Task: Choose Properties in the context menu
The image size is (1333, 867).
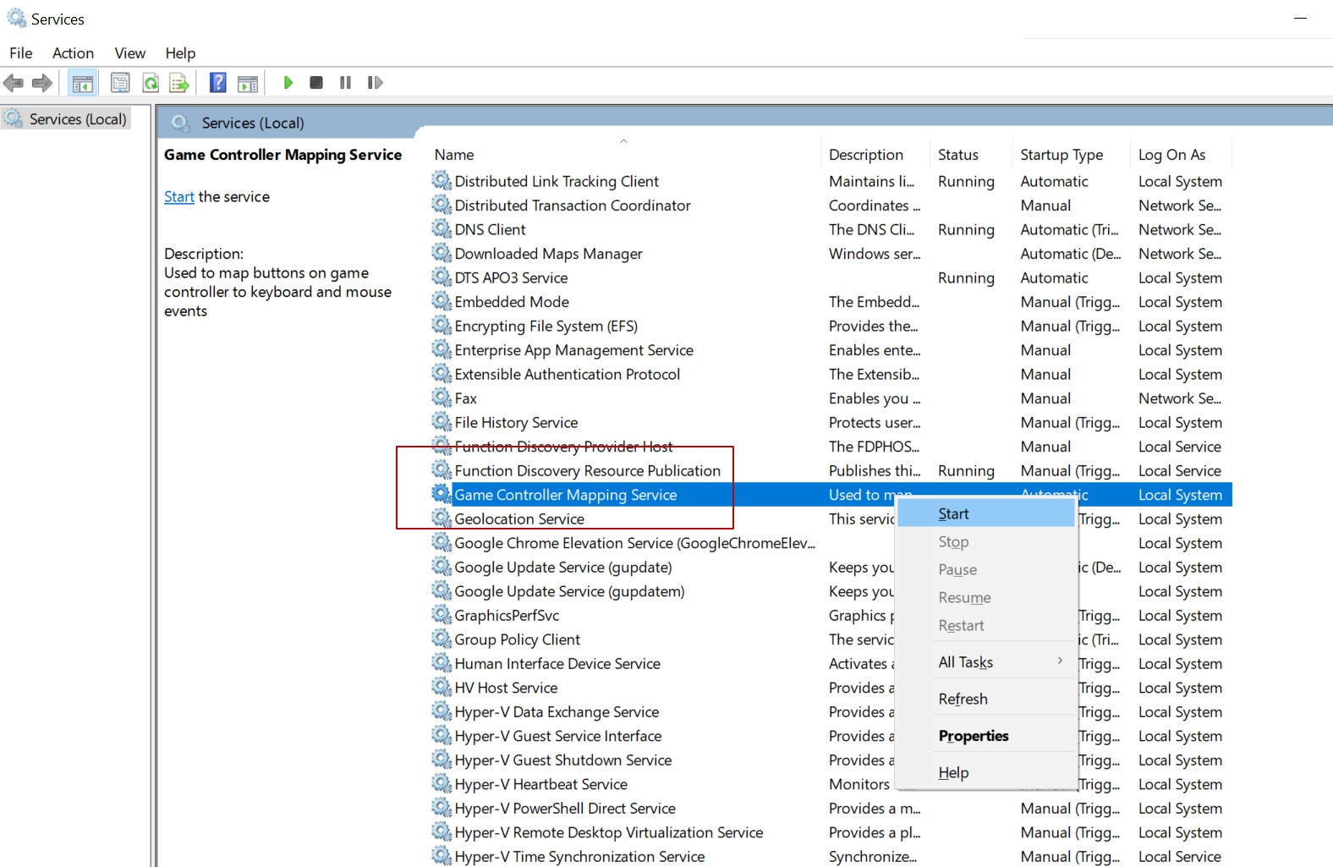Action: coord(985,736)
